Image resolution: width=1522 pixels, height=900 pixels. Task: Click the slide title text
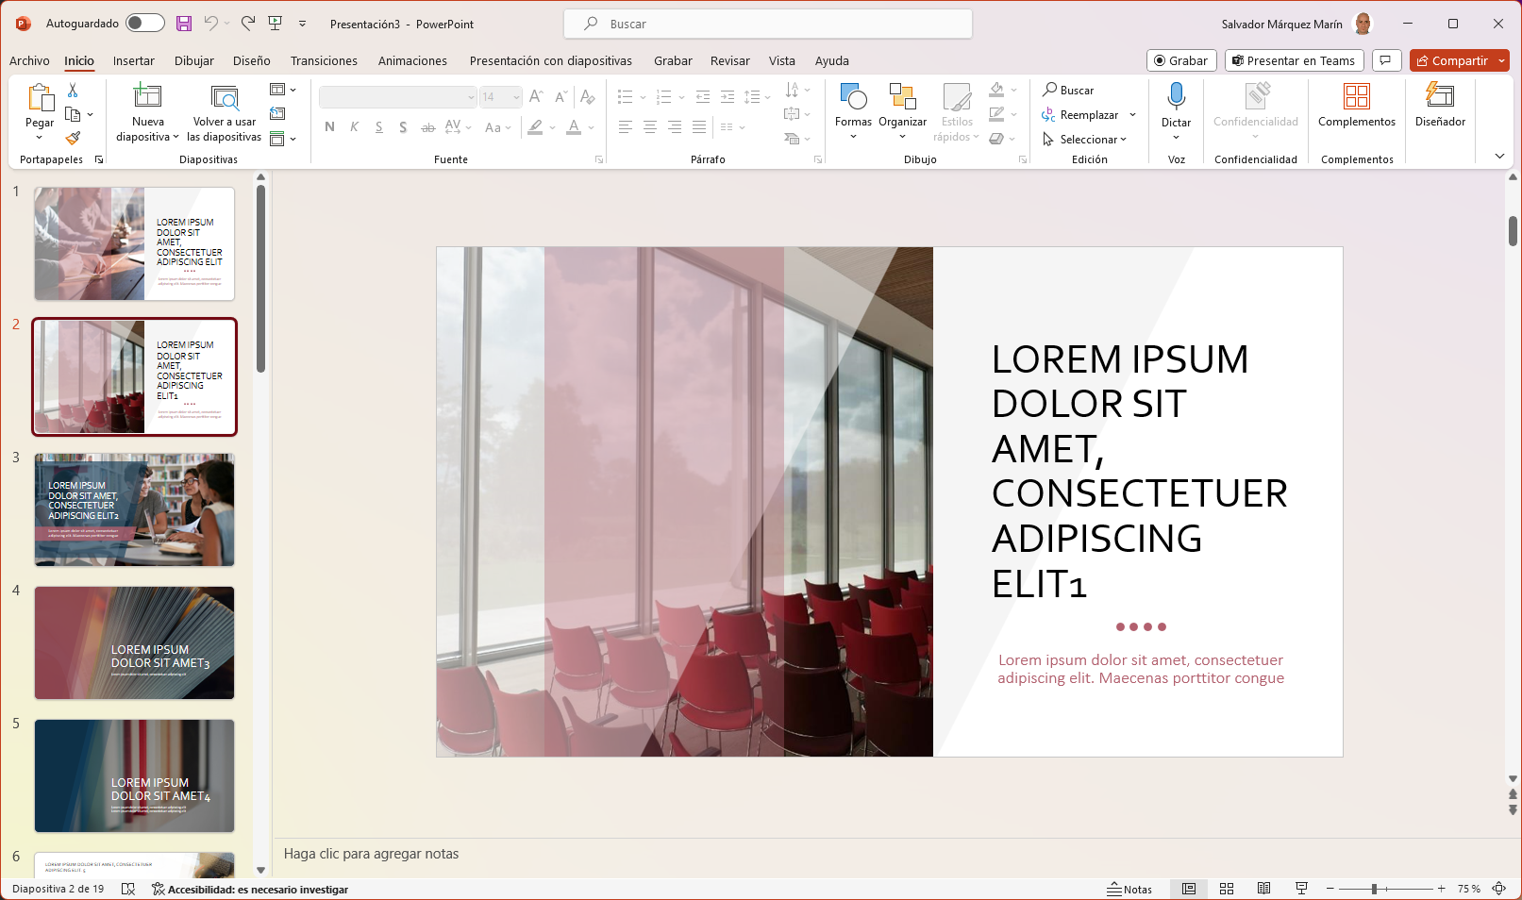pyautogui.click(x=1139, y=471)
